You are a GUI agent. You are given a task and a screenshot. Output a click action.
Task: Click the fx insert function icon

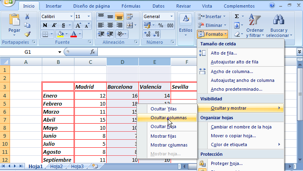[x=92, y=52]
